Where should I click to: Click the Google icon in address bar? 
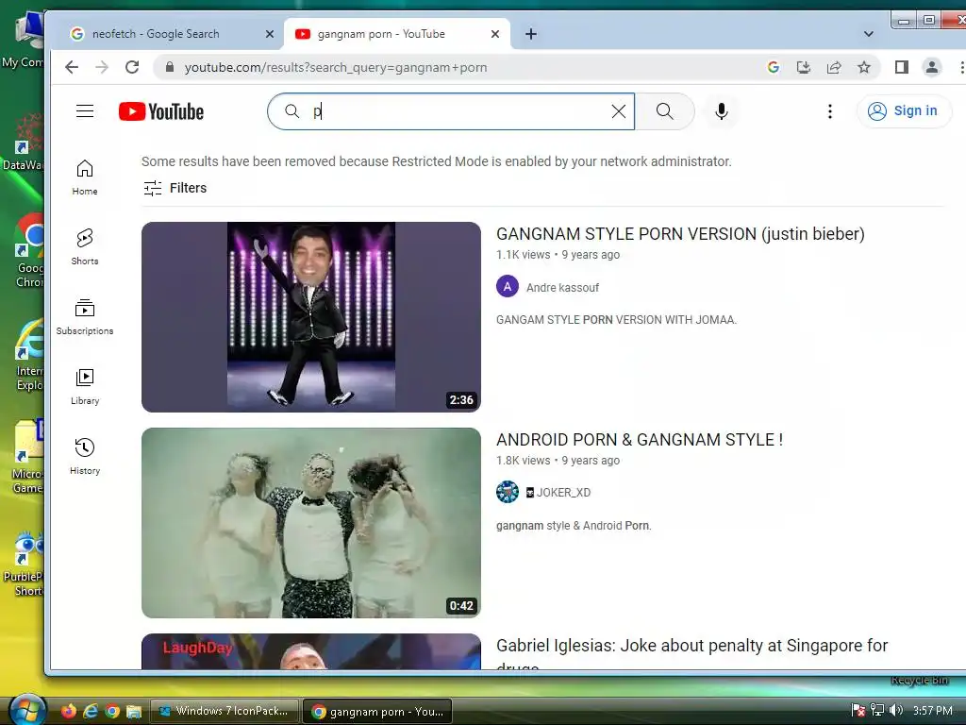(774, 67)
